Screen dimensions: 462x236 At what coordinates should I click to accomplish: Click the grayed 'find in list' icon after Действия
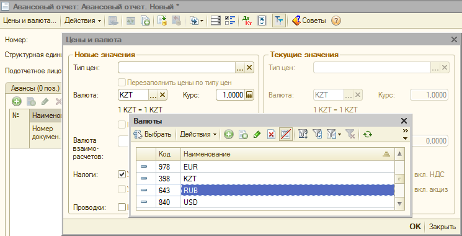tap(113, 20)
